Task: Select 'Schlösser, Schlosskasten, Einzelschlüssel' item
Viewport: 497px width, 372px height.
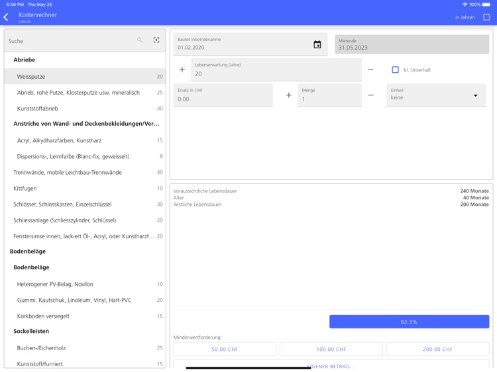Action: point(85,205)
